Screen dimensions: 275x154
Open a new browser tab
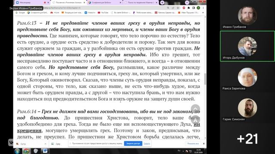[x=162, y=3]
